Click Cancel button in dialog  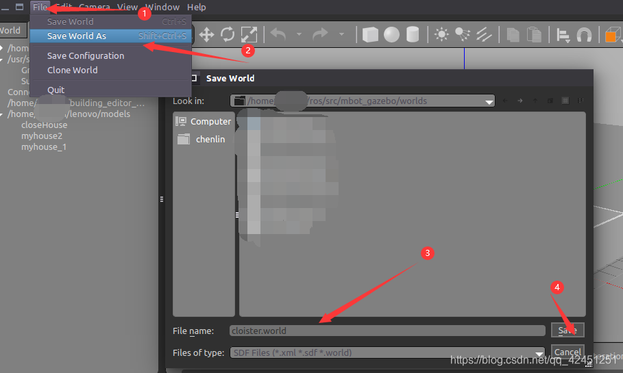[567, 352]
